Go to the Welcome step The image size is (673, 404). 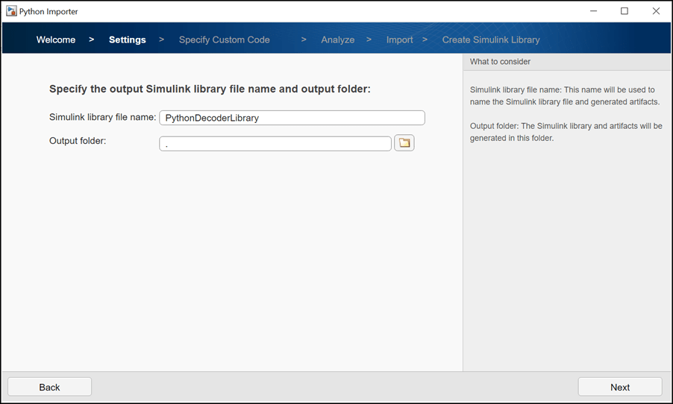click(x=56, y=40)
